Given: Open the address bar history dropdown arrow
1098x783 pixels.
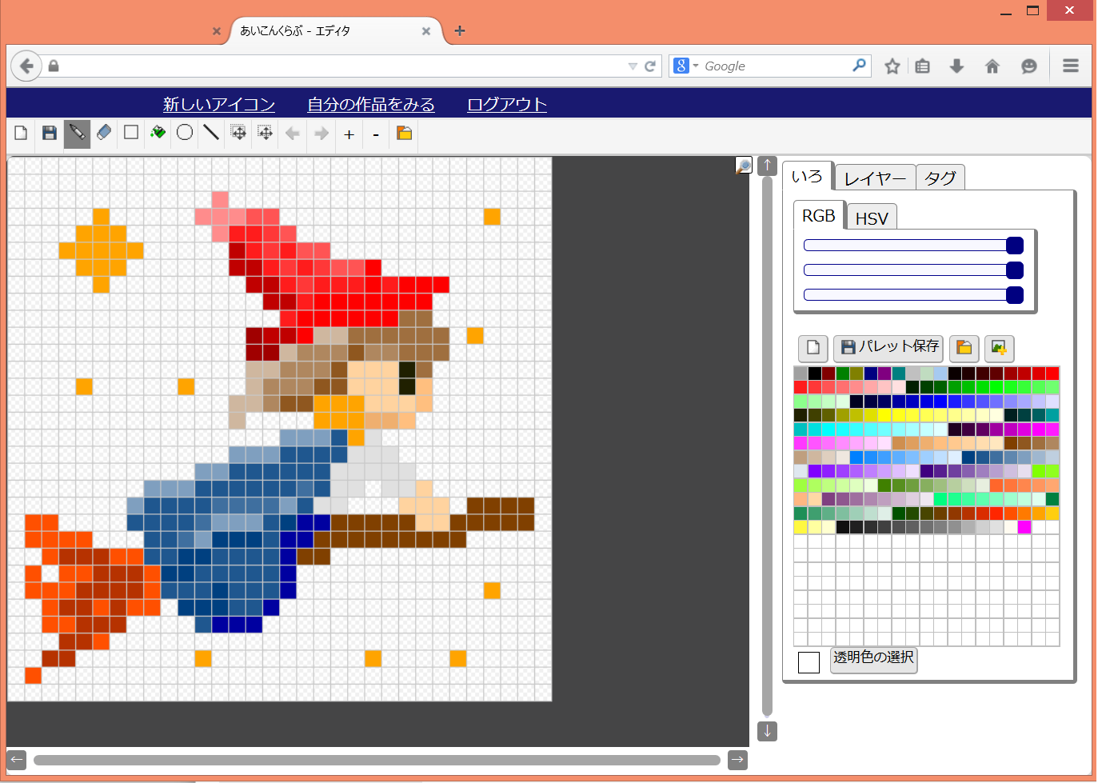Looking at the screenshot, I should 633,66.
